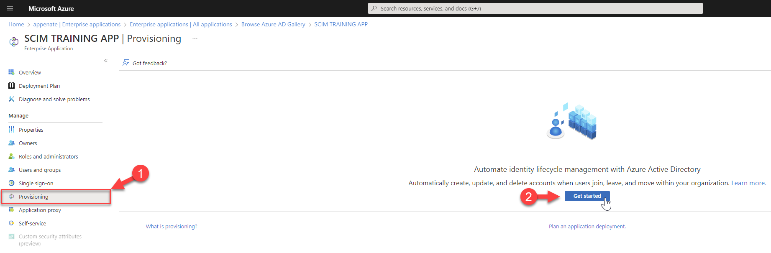Click the Deployment Plan book icon
771x253 pixels.
11,86
